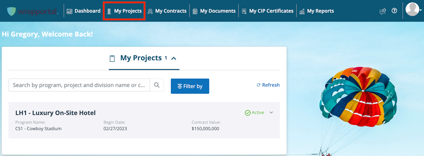Click the contract value $150,000,000
The width and height of the screenshot is (424, 156).
(x=205, y=129)
